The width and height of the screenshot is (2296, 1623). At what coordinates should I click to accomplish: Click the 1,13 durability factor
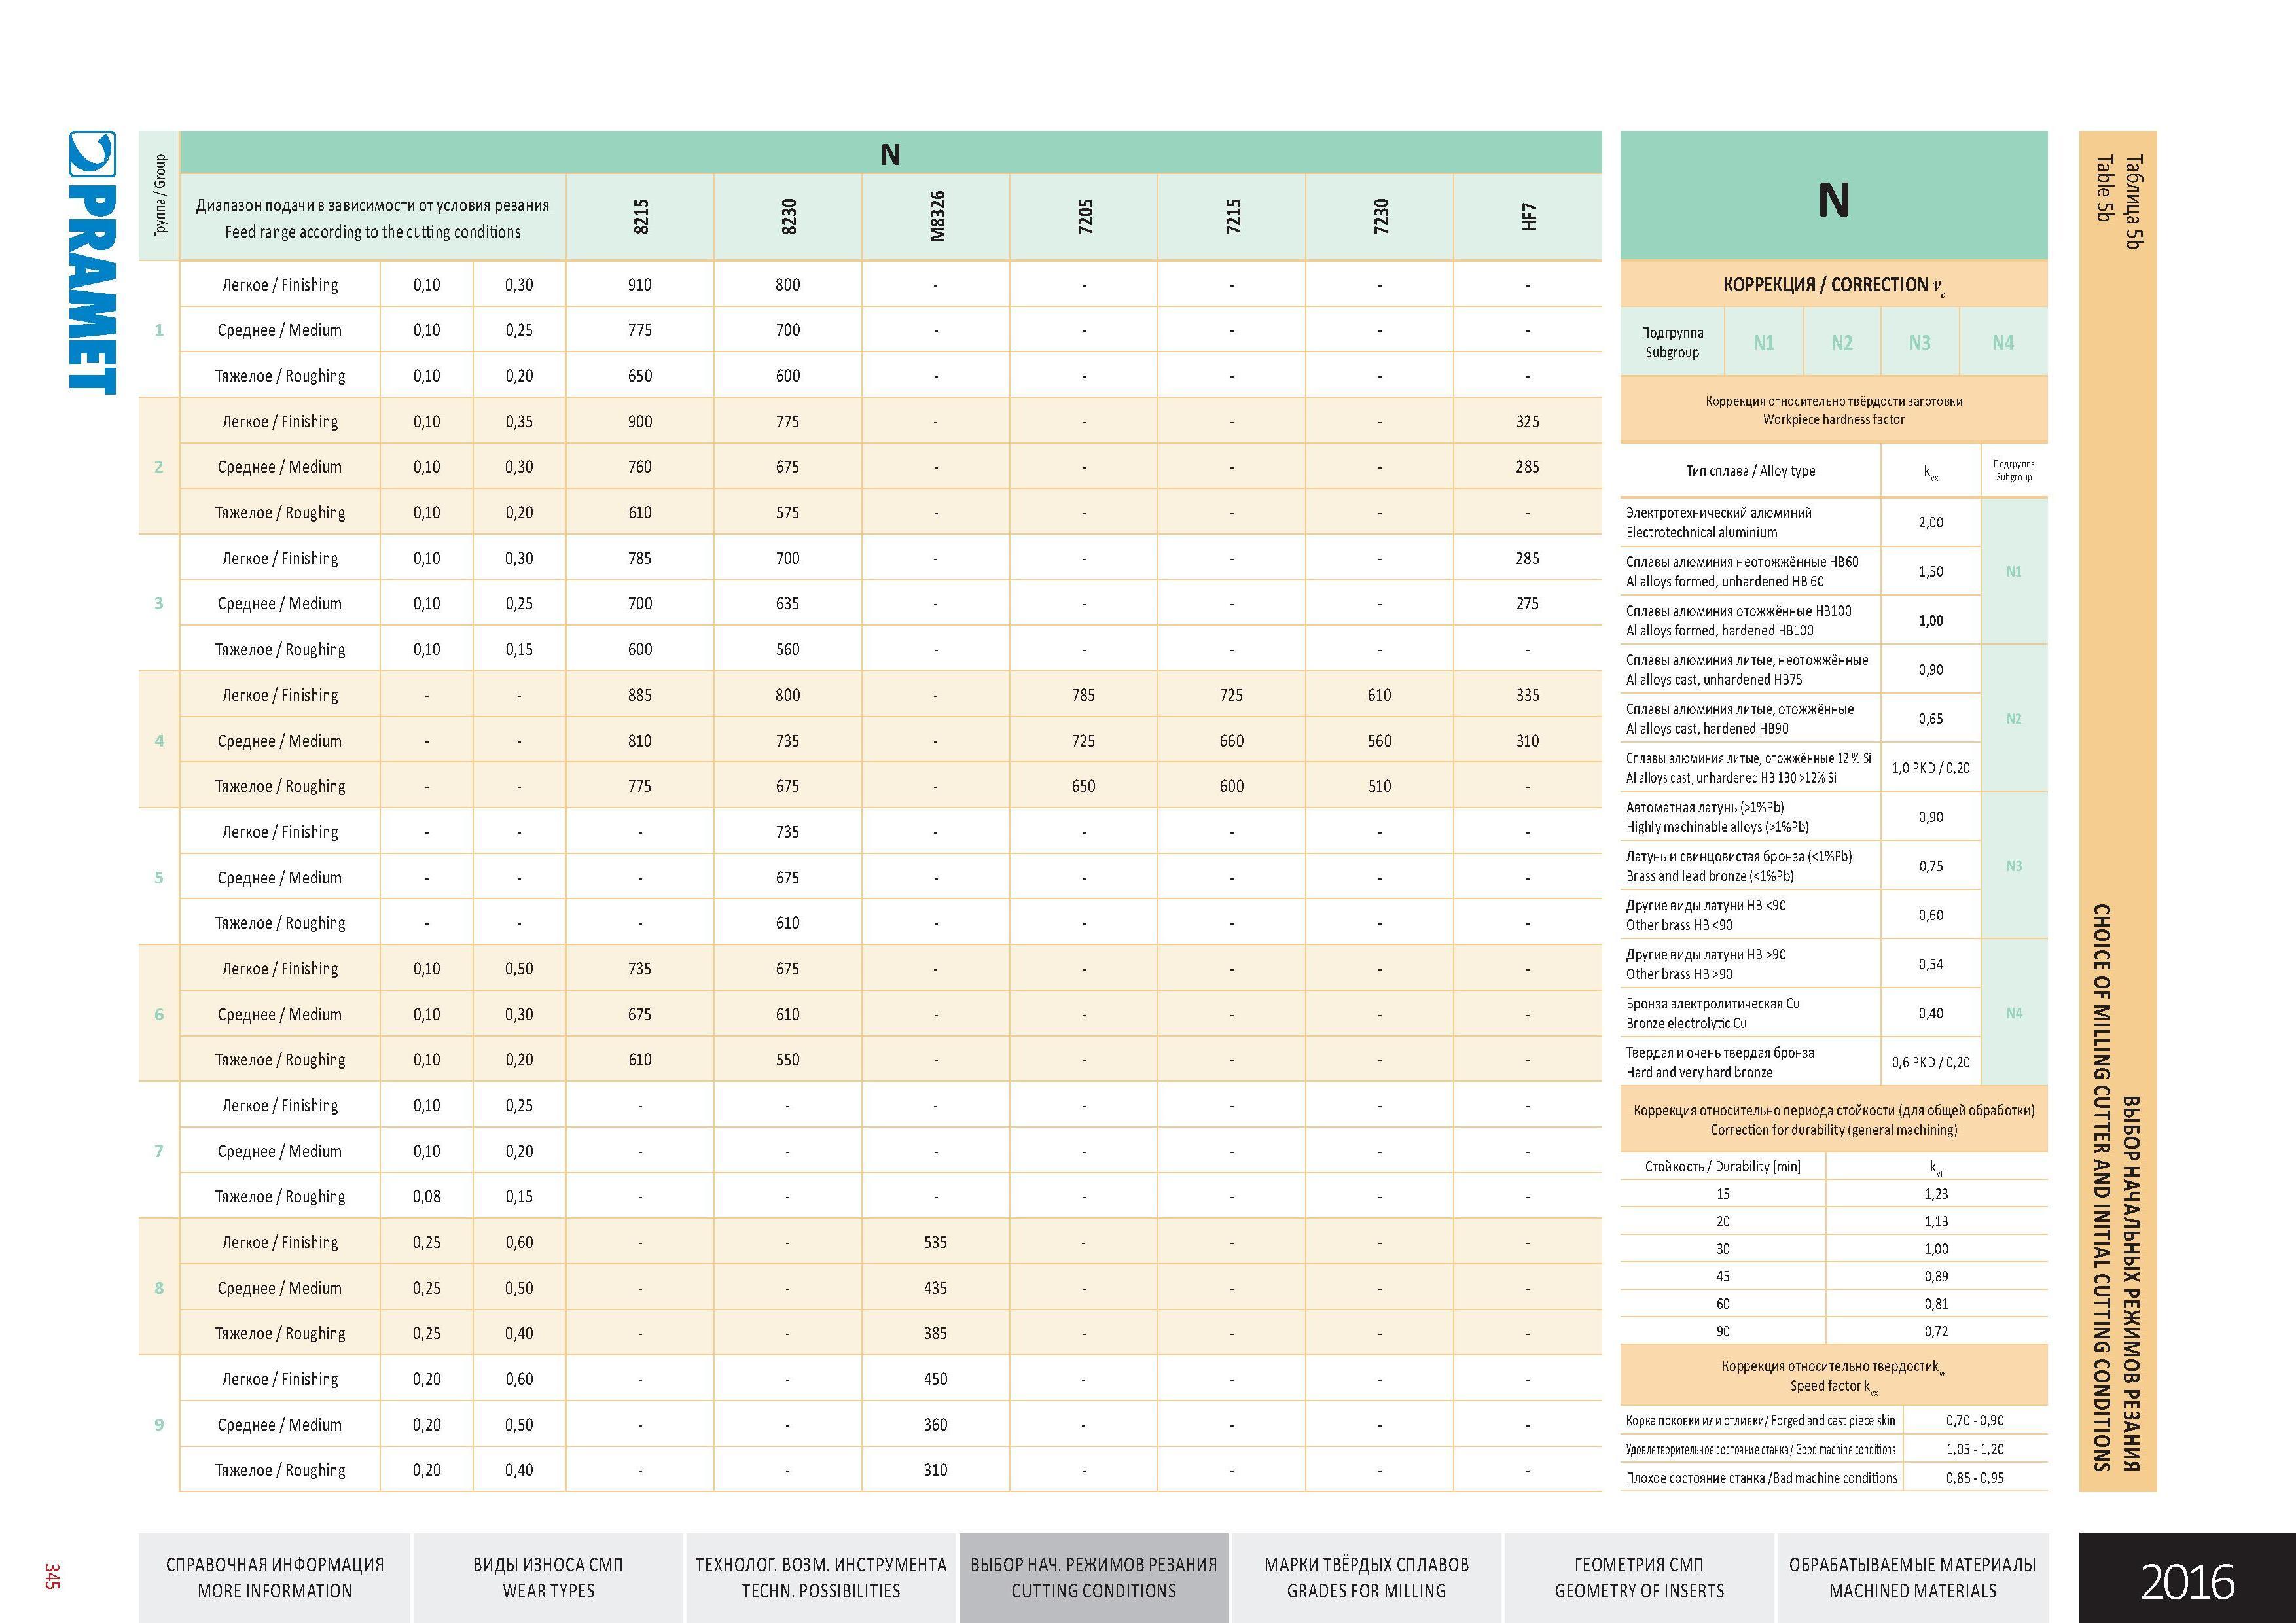[x=1936, y=1221]
